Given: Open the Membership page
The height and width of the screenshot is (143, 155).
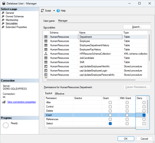Looking at the screenshot, I should pos(12,20).
